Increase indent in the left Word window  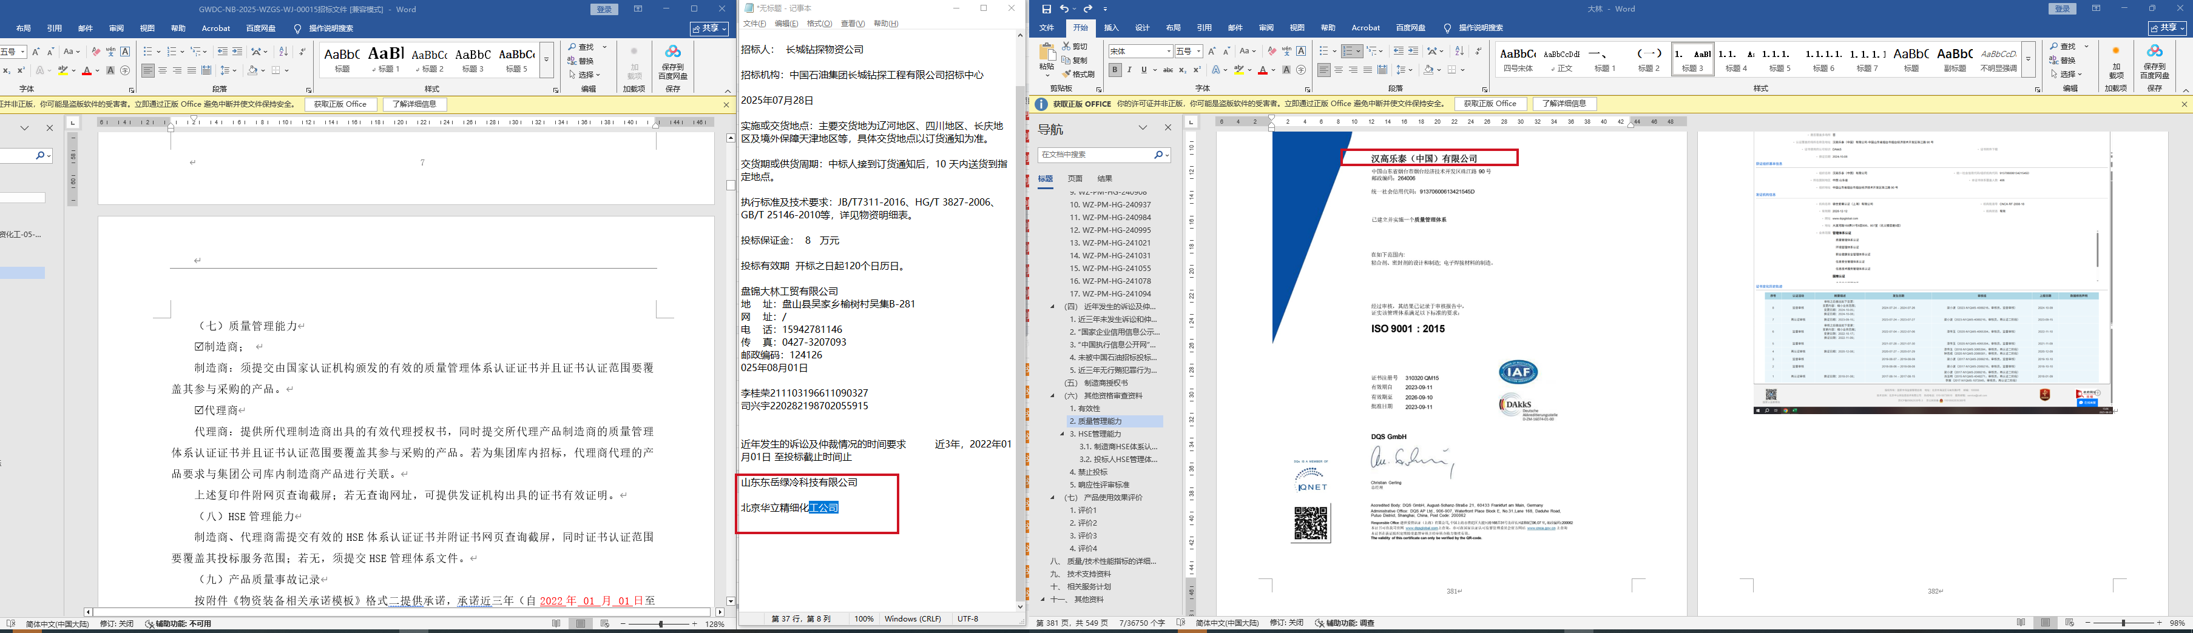237,51
